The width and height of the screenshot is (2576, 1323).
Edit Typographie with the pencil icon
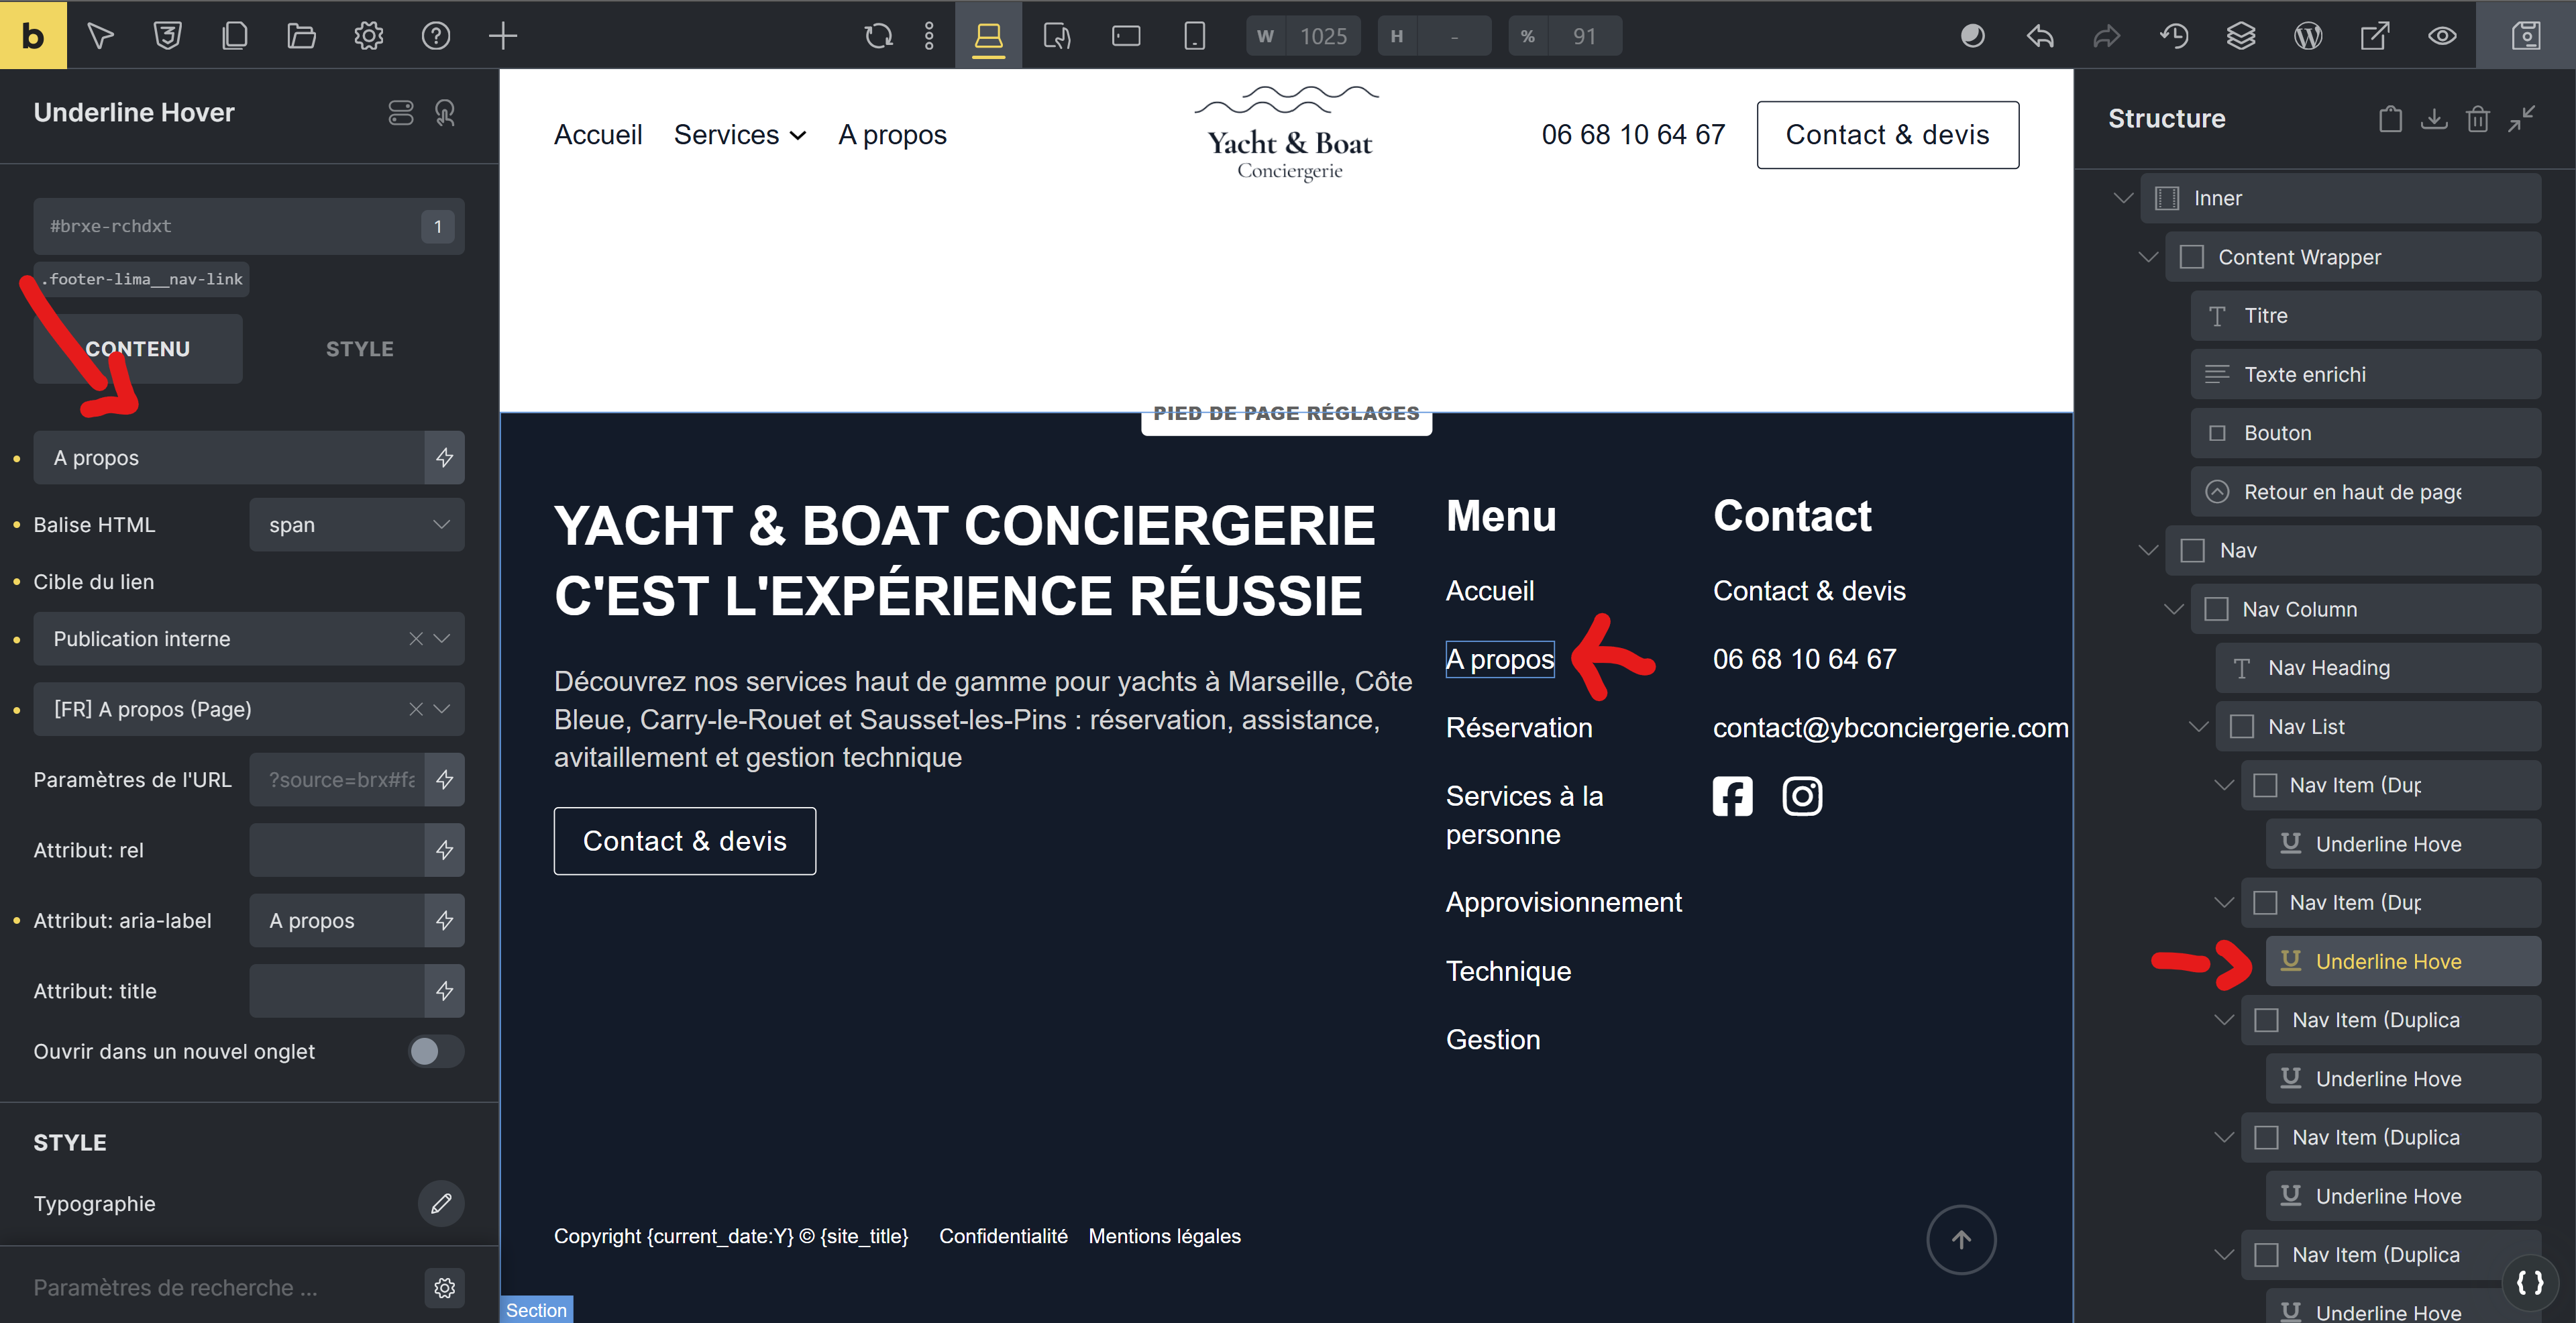[441, 1204]
